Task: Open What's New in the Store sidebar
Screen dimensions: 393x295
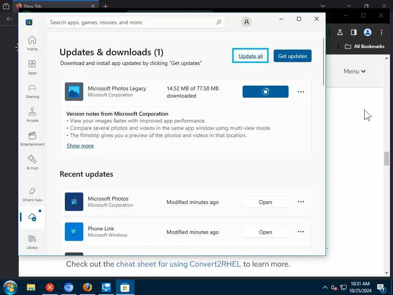Action: [x=32, y=194]
